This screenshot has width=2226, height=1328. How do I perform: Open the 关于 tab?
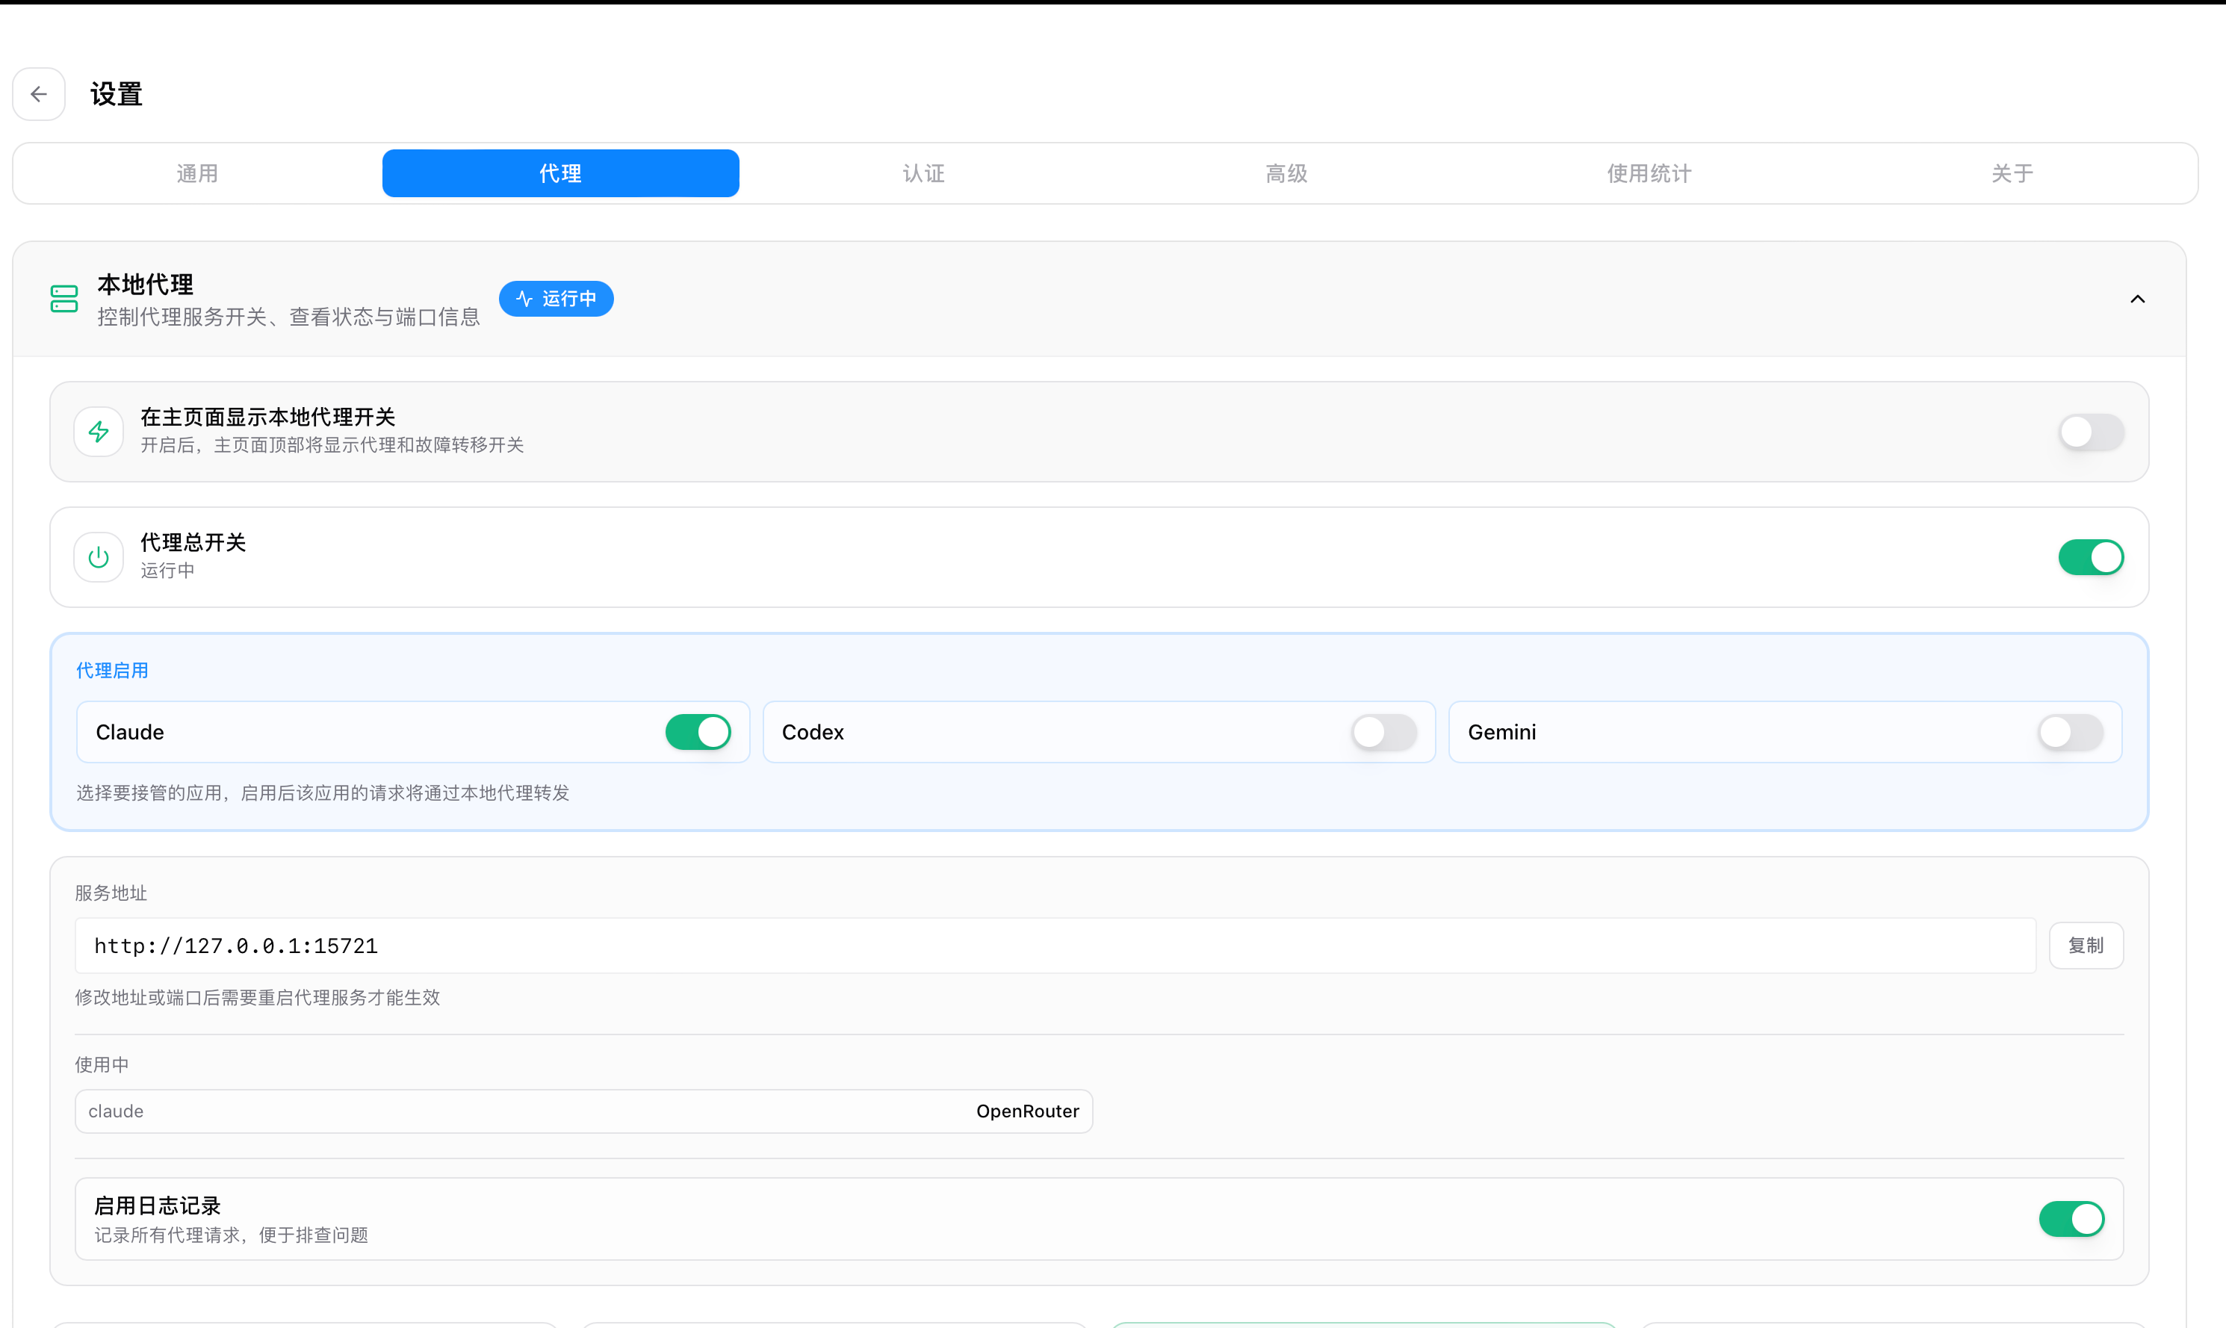coord(2012,173)
